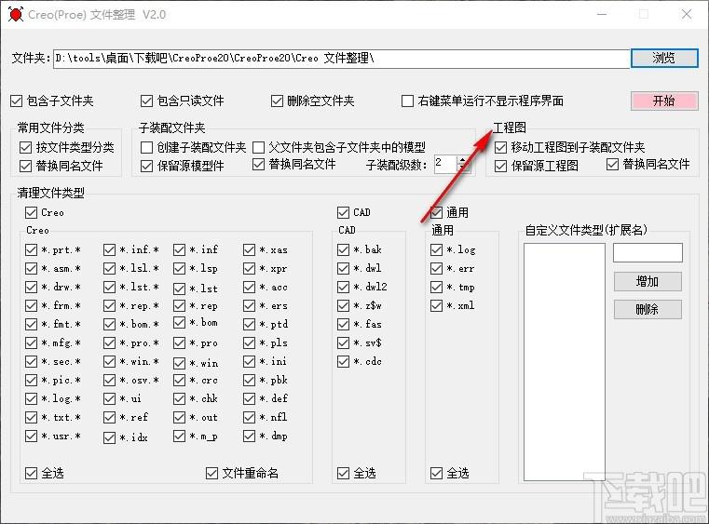Uncheck the CAD master checkbox
The height and width of the screenshot is (524, 709).
[x=343, y=212]
